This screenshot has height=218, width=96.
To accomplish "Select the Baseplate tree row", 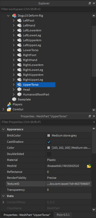I will [24, 99].
